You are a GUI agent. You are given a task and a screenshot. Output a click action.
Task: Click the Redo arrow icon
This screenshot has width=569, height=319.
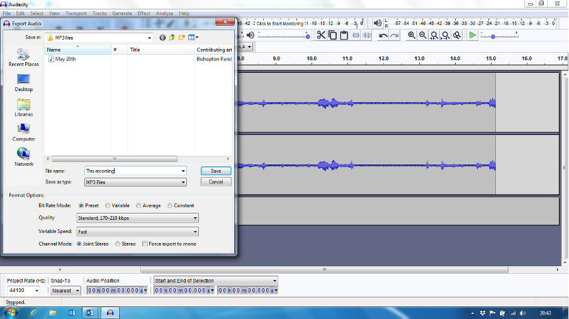pyautogui.click(x=395, y=35)
